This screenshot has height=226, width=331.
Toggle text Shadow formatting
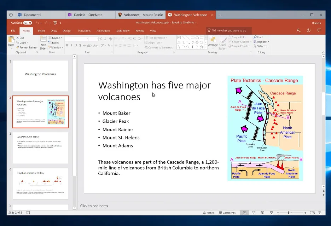[x=80, y=45]
